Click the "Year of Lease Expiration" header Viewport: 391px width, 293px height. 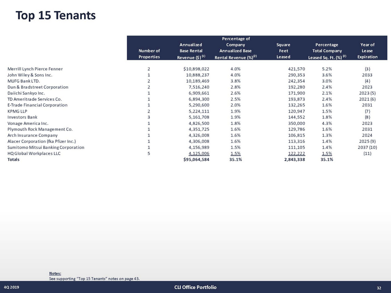[367, 51]
